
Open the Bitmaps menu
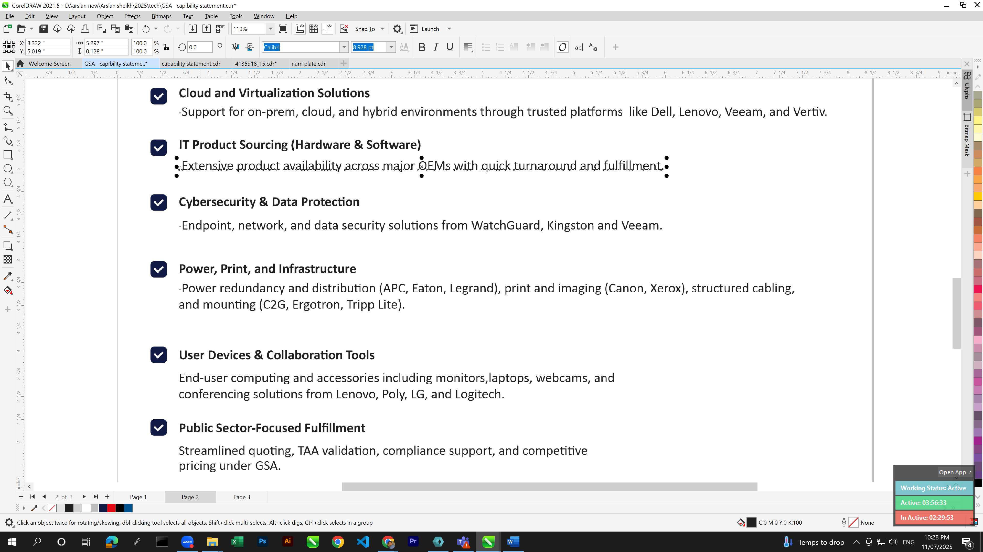pyautogui.click(x=162, y=16)
